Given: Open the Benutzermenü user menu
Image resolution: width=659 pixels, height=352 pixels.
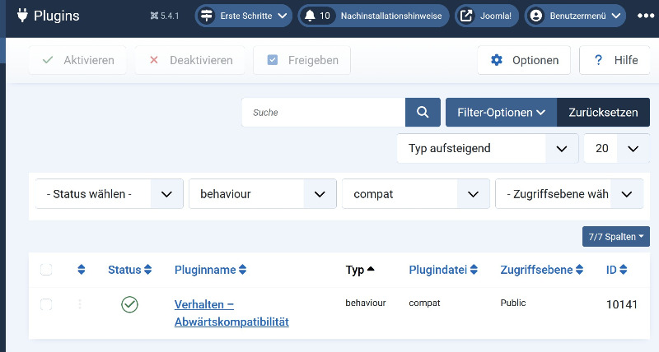Looking at the screenshot, I should pos(575,16).
